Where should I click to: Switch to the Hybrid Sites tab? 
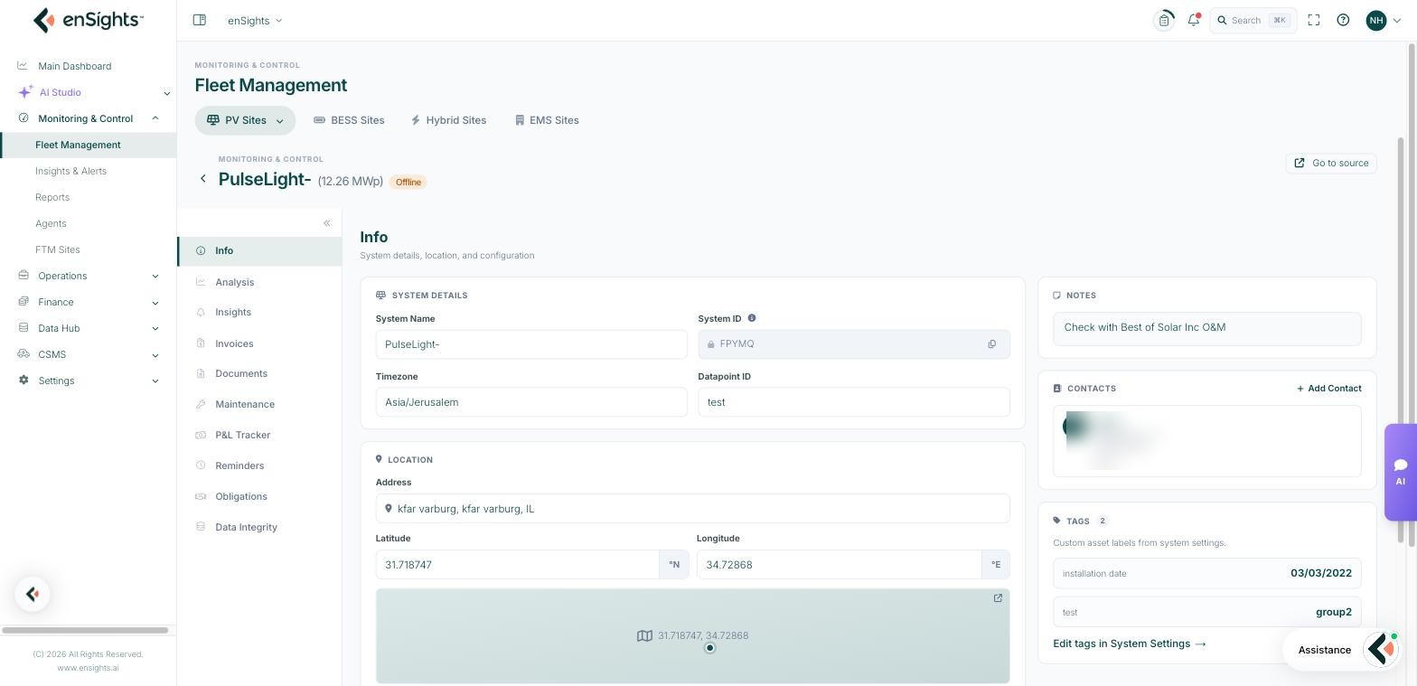tap(448, 120)
